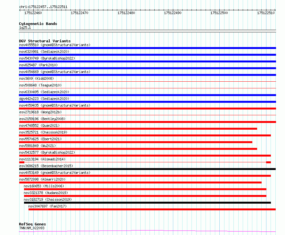Click the black bar under nsv3182719

coord(147,203)
